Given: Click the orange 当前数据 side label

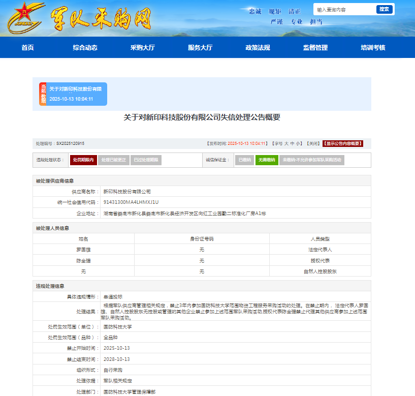Looking at the screenshot, I should tap(43, 94).
